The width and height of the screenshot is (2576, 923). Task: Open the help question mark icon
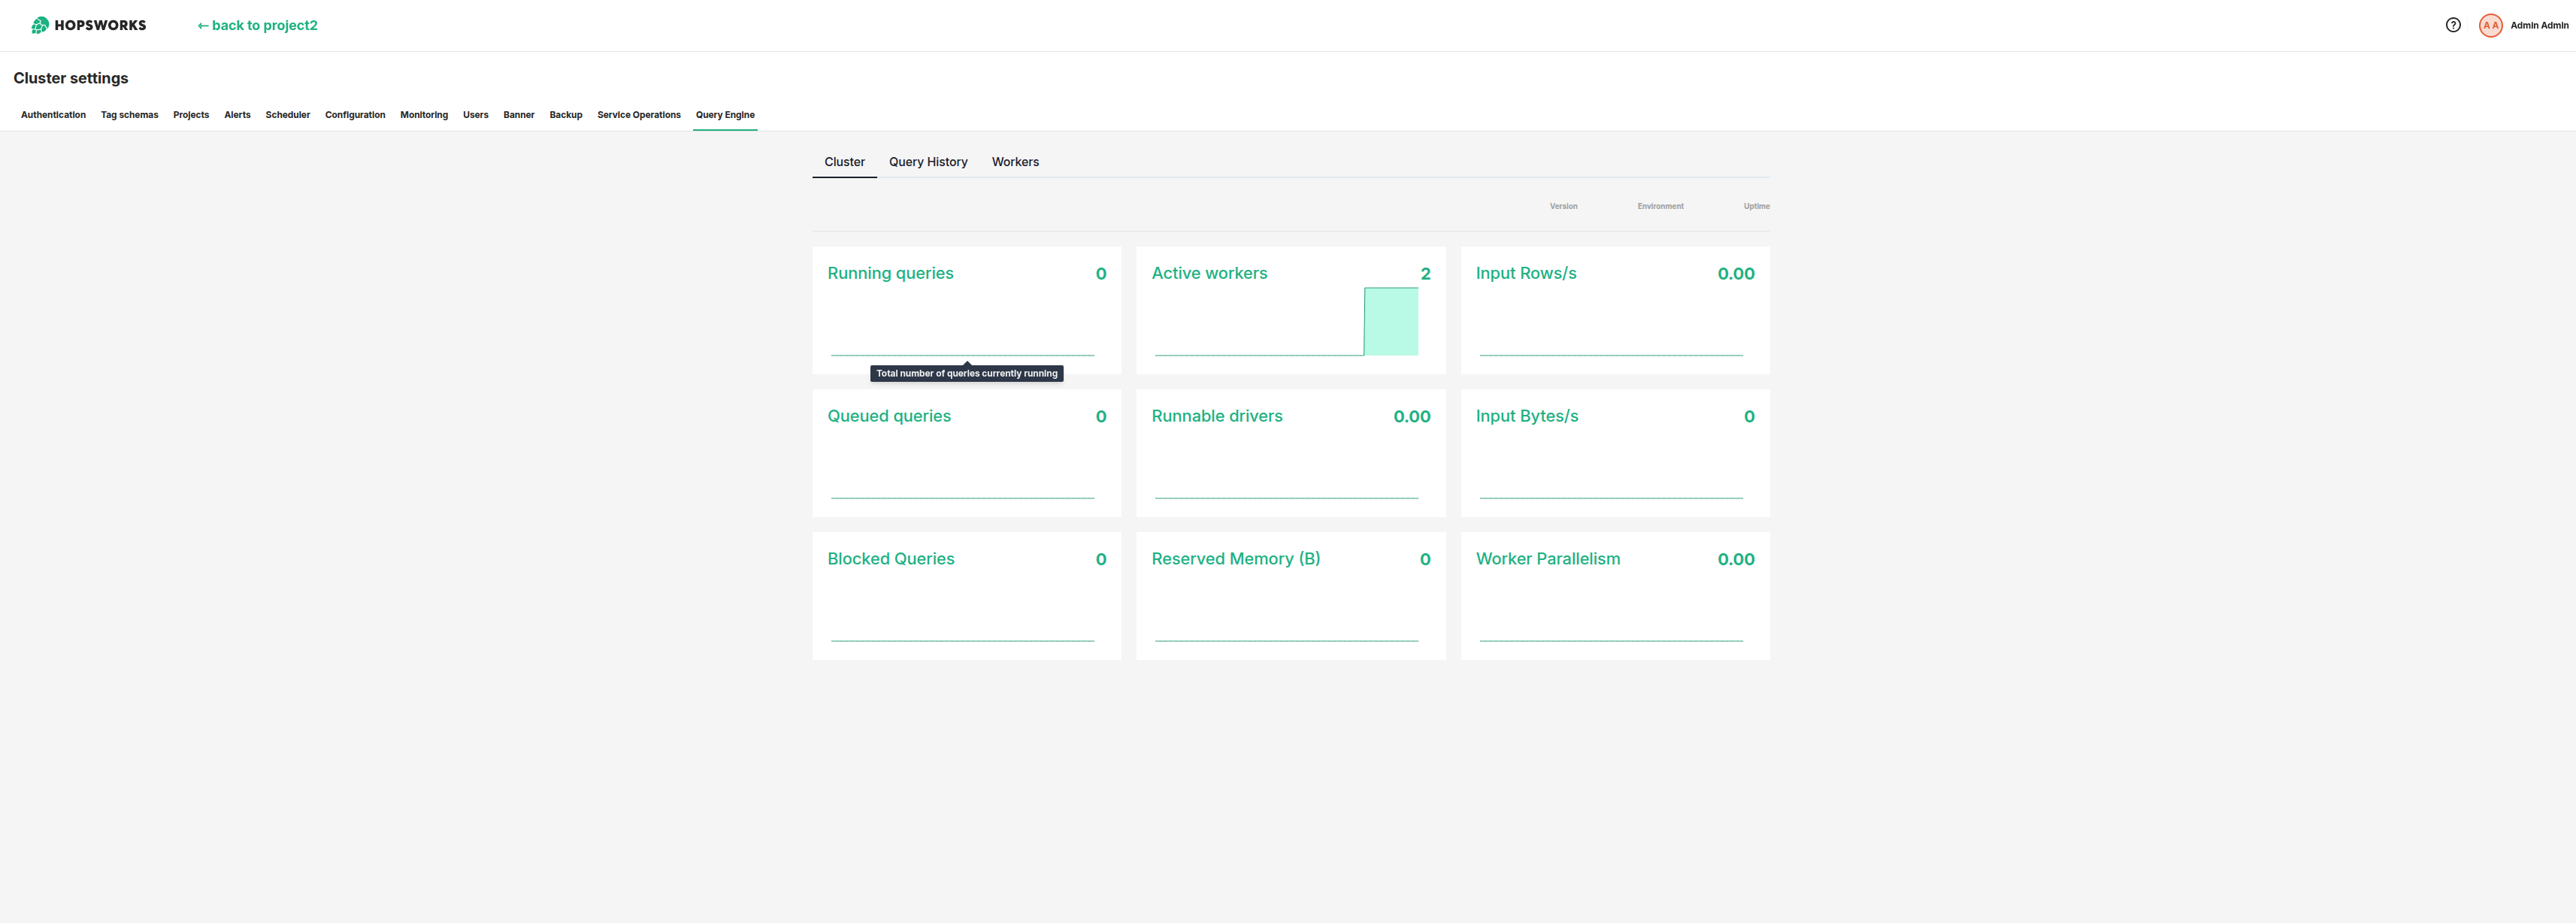2453,24
